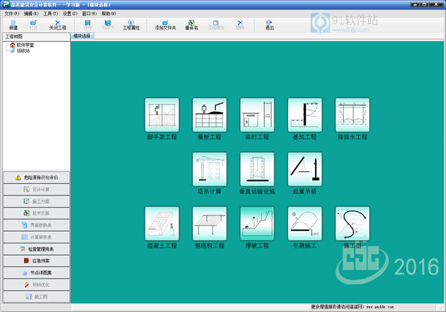This screenshot has width=446, height=312.
Task: Open the 起重吊装 hoisting module
Action: tap(305, 169)
